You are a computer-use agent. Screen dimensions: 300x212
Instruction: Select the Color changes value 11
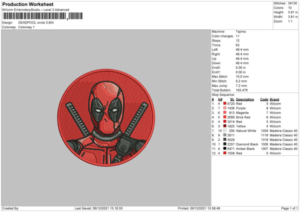coord(237,36)
